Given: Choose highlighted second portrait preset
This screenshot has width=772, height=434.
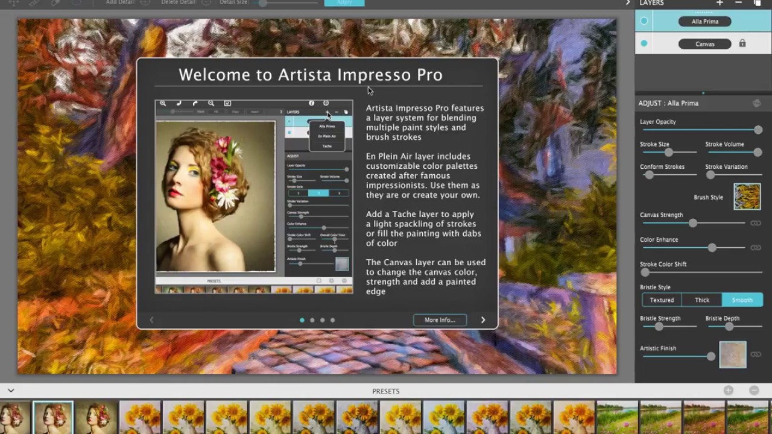Looking at the screenshot, I should (x=53, y=418).
